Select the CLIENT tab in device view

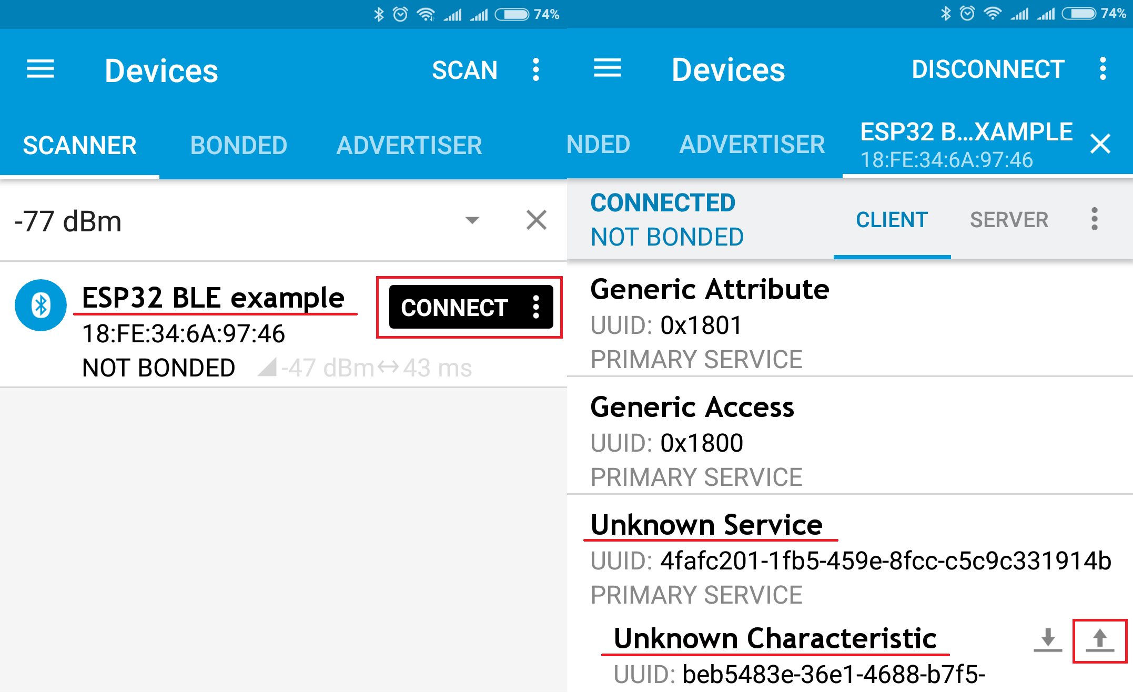click(890, 219)
